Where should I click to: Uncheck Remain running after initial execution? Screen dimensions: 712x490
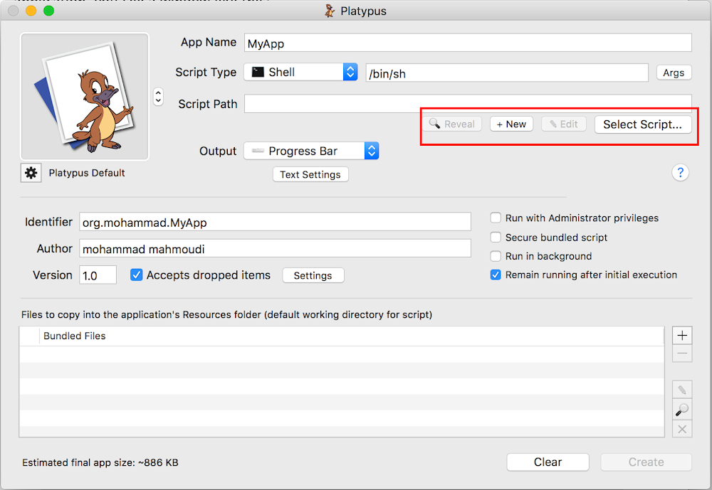496,275
